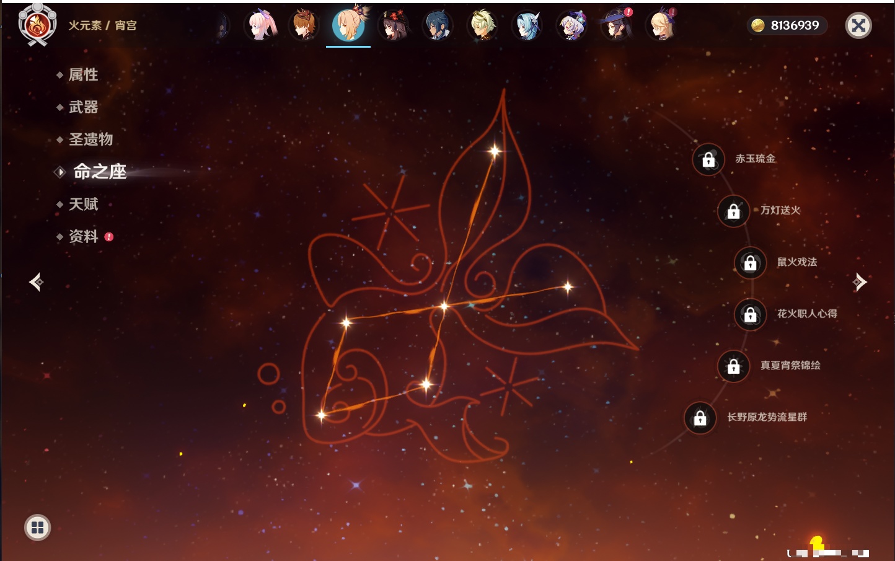Viewport: 895px width, 561px height.
Task: Click the 长野原龙势流星群 constellation label
Action: tap(767, 417)
